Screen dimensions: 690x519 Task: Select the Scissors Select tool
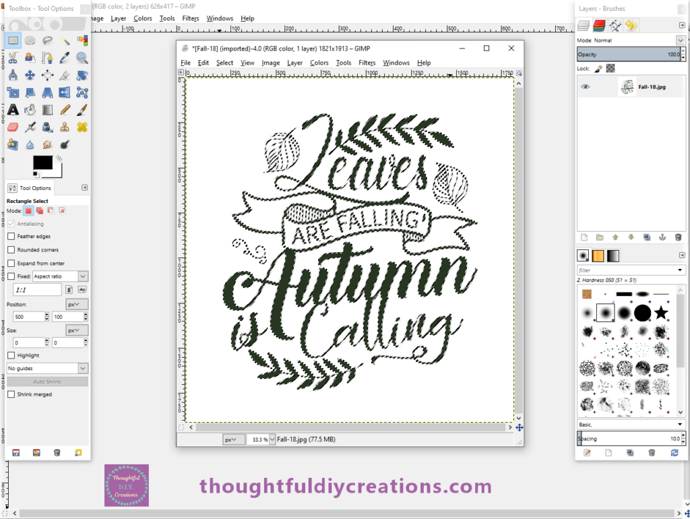13,58
